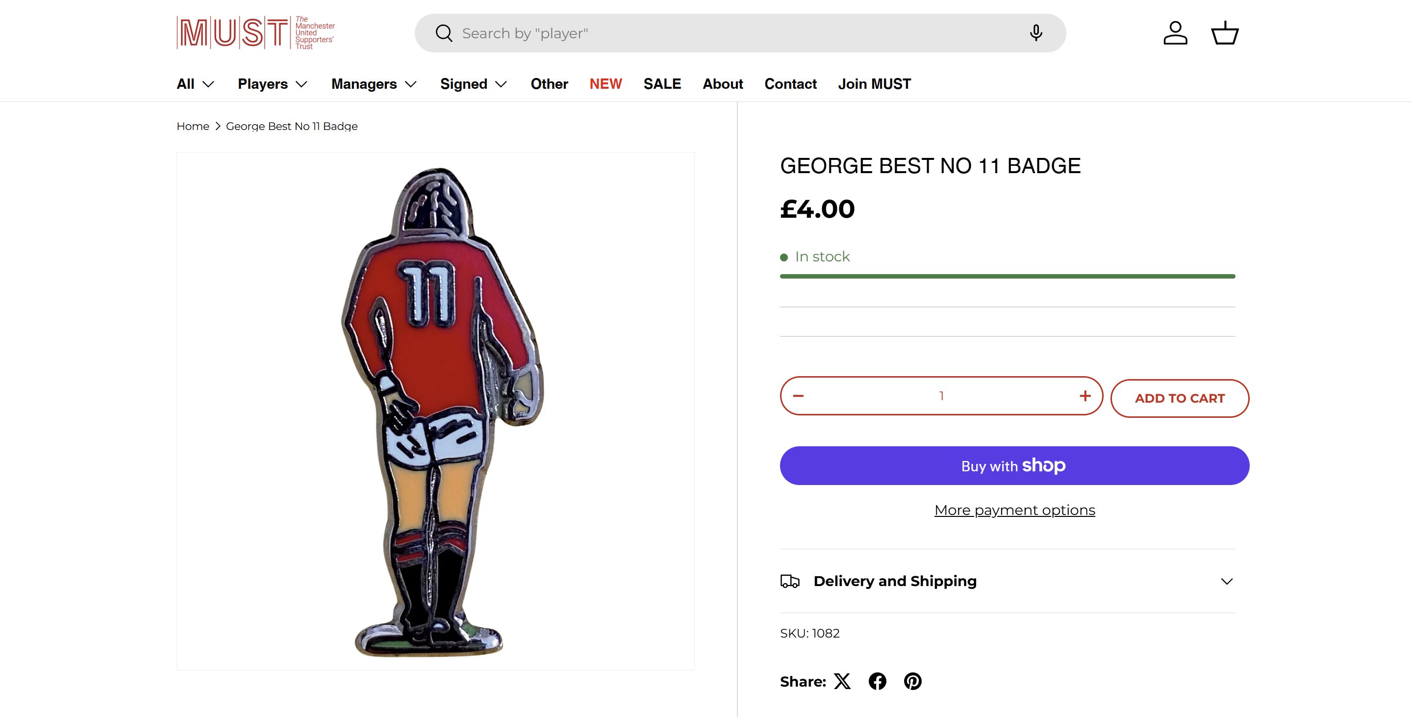The width and height of the screenshot is (1412, 717).
Task: Open the Managers dropdown menu
Action: click(374, 84)
